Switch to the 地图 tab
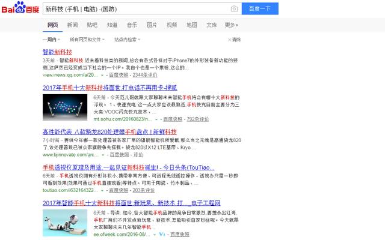Screen dimensions: 385x240 (191, 25)
